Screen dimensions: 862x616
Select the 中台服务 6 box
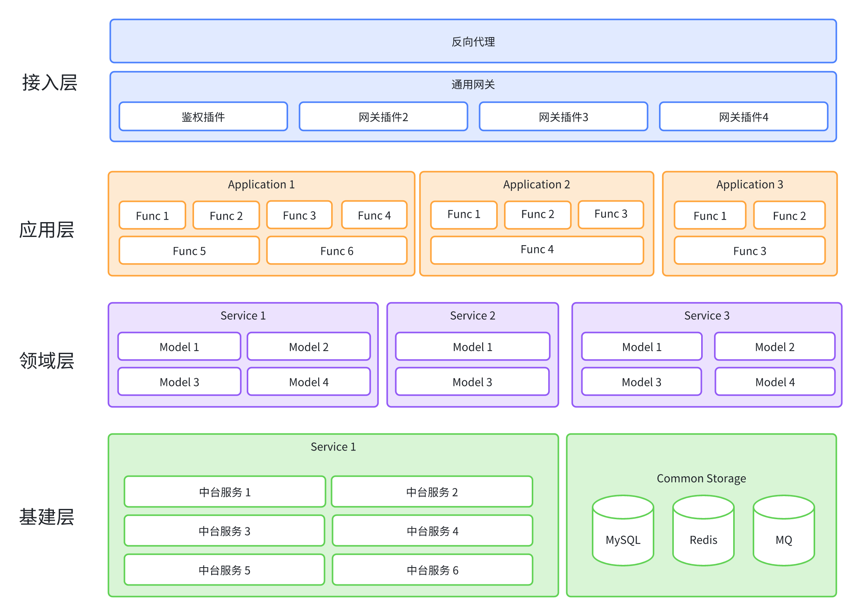pos(432,570)
